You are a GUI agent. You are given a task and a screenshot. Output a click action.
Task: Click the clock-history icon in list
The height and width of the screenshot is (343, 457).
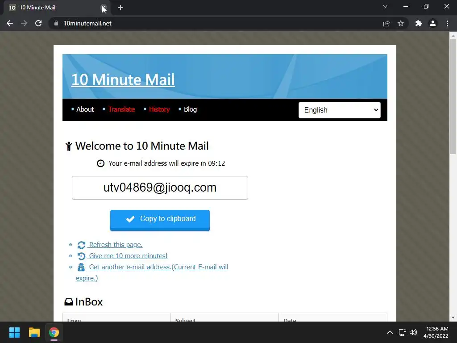(x=81, y=256)
